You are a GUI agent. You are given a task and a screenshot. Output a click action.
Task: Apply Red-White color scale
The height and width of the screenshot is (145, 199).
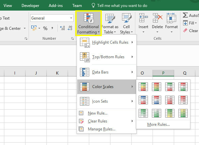(183, 100)
